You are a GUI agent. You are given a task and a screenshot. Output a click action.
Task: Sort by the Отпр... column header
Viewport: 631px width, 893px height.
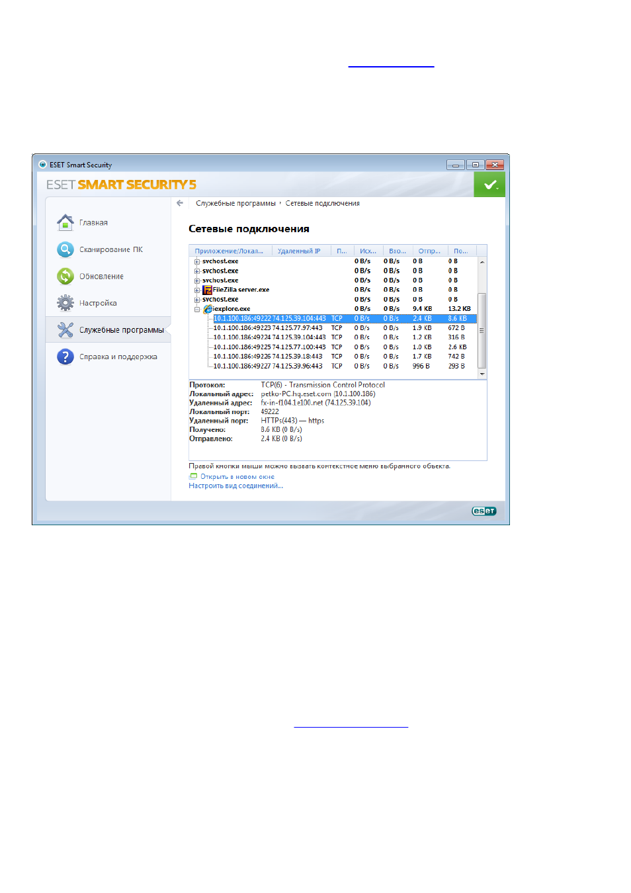tap(429, 251)
